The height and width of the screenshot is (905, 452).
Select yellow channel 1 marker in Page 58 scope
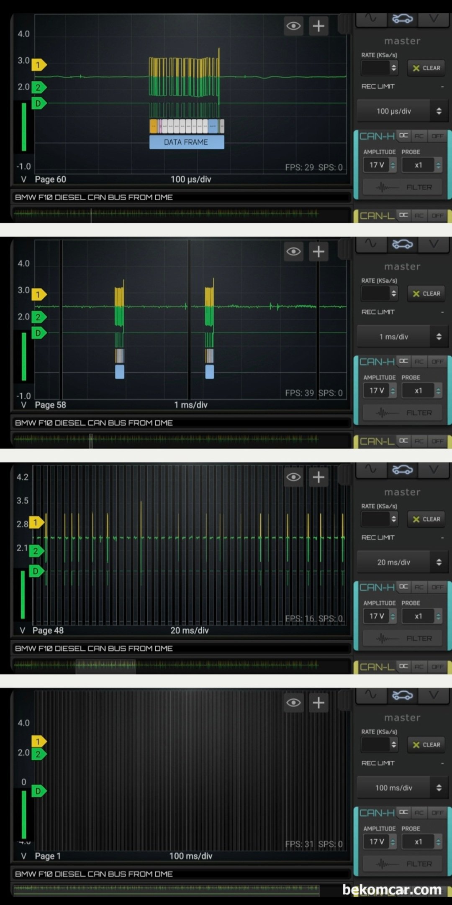(39, 295)
